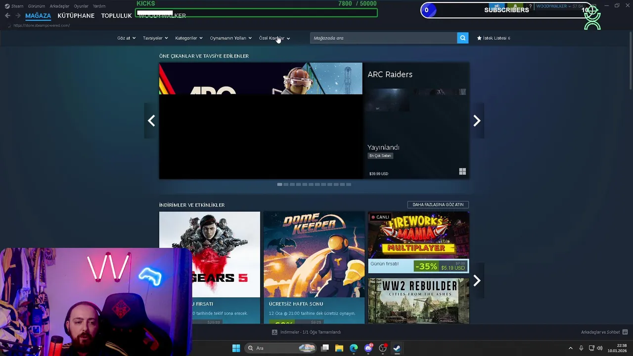Click the volume speaker tray icon
The width and height of the screenshot is (633, 356).
pyautogui.click(x=600, y=348)
